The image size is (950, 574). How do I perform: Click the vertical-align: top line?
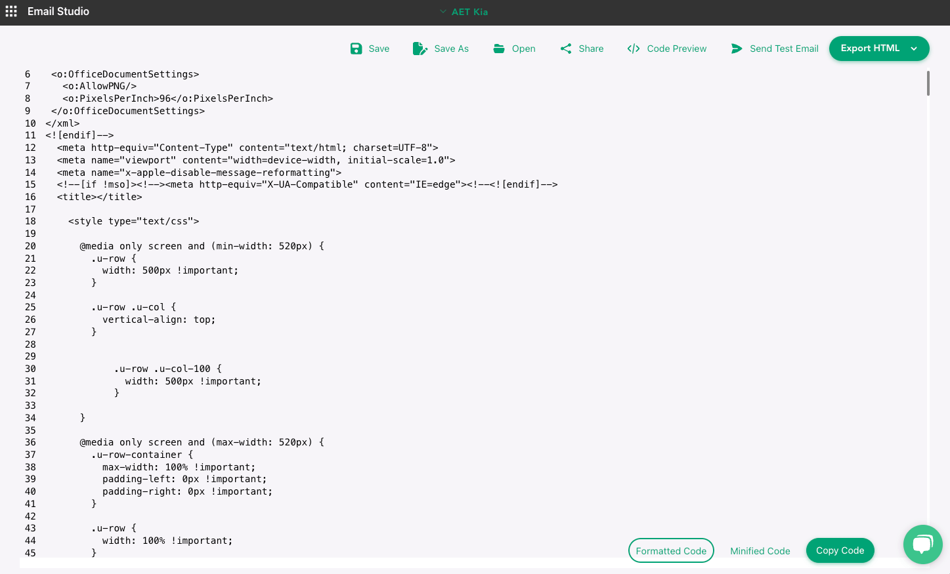pos(159,319)
